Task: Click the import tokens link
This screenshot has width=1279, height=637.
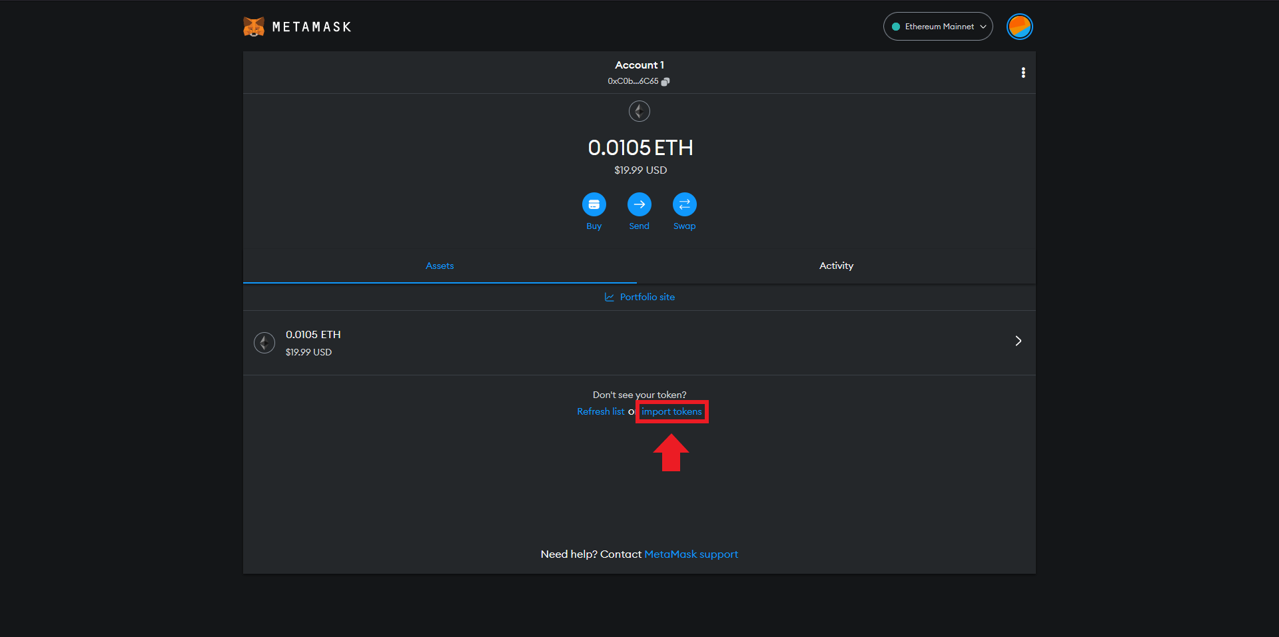Action: 671,411
